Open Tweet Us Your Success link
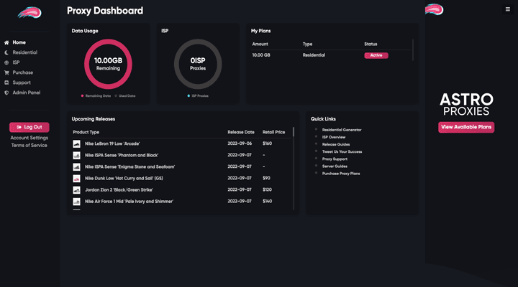 [x=342, y=151]
